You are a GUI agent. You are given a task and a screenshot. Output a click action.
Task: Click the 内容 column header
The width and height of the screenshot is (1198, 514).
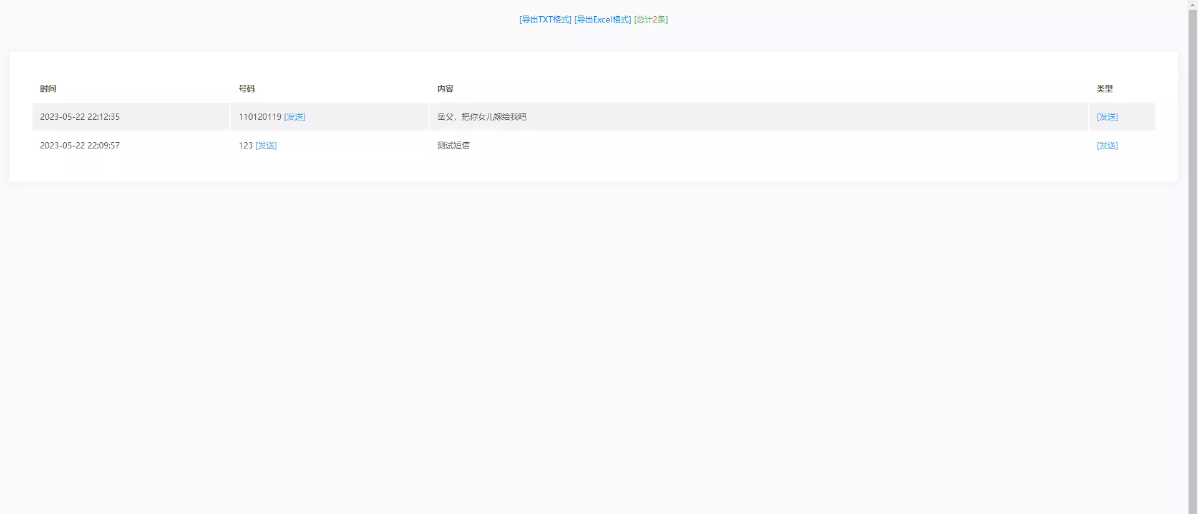[x=445, y=89]
